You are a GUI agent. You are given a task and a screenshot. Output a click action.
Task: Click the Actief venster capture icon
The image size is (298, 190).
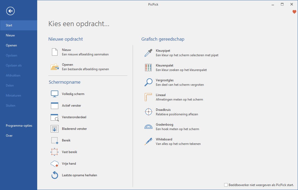pos(55,106)
